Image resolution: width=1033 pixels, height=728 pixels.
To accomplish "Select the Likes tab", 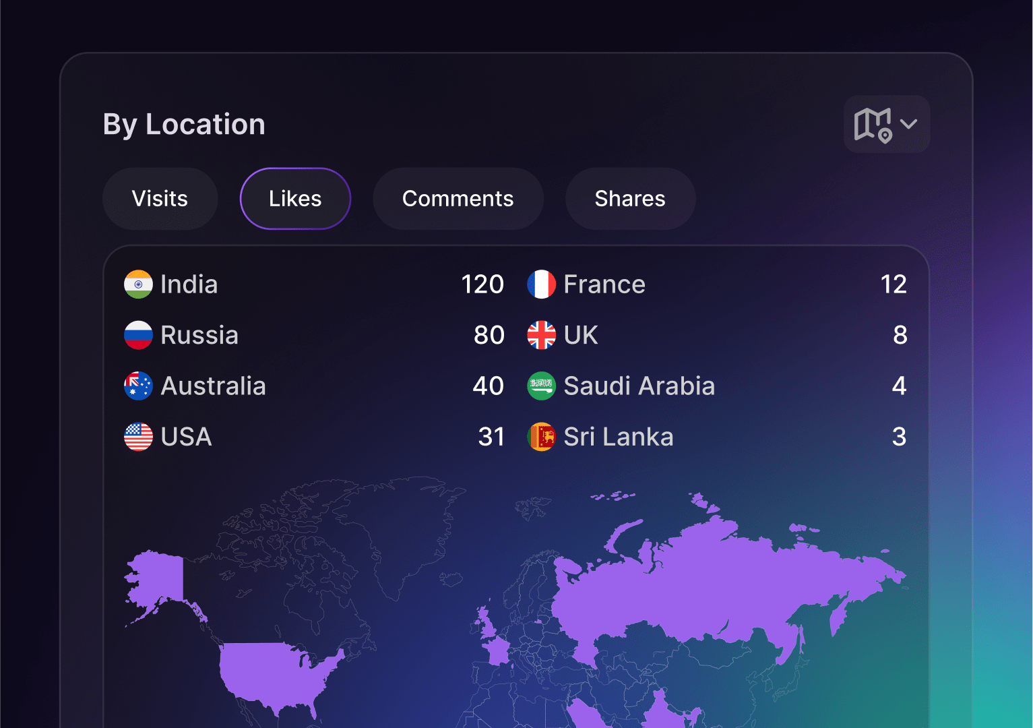I will [x=295, y=199].
